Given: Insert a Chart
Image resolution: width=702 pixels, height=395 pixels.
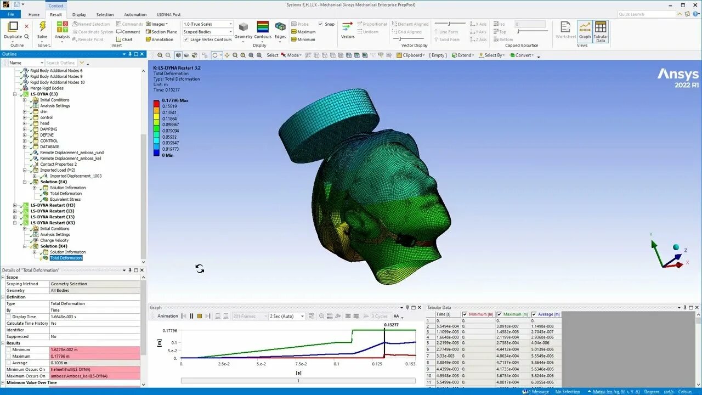Looking at the screenshot, I should (124, 39).
